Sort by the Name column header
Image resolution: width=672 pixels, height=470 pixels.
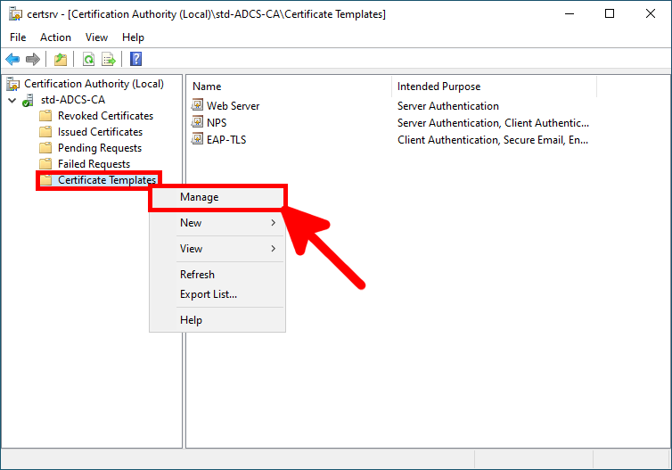click(x=290, y=87)
